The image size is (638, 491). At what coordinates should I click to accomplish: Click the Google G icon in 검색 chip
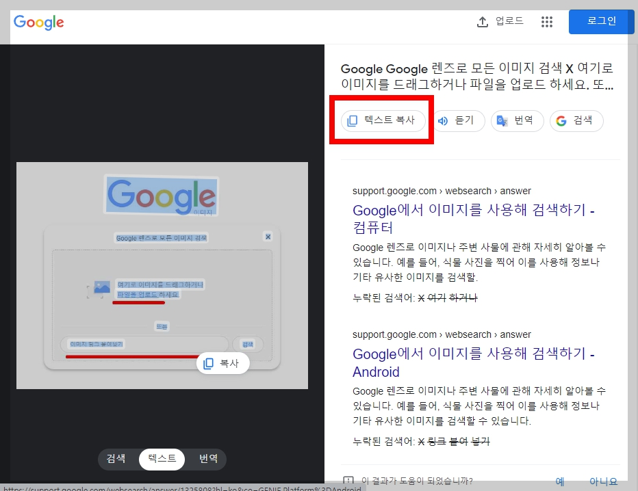(561, 121)
